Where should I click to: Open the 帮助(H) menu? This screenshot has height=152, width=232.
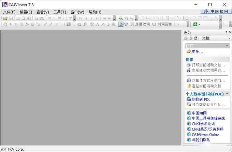click(95, 12)
